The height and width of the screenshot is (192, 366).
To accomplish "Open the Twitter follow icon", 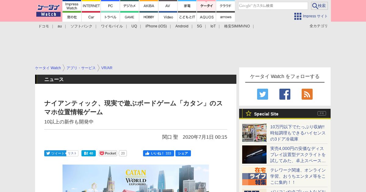I will click(263, 94).
